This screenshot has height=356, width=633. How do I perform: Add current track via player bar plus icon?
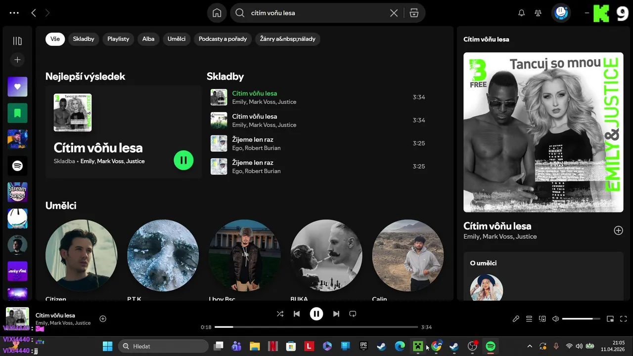click(103, 319)
